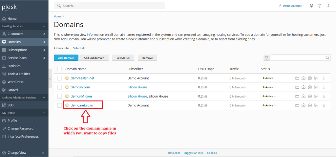The width and height of the screenshot is (336, 157).
Task: Open hosting settings sliders icon for demosh.com
Action: (316, 87)
